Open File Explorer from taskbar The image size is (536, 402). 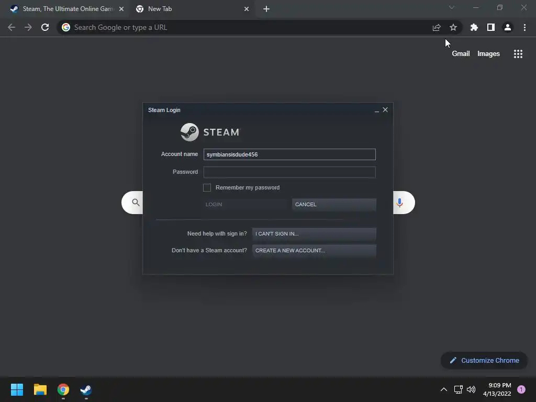pos(40,389)
